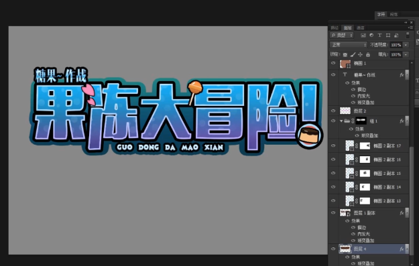
Task: Click mask link icon of 椭圆 2 副本 14
Action: pyautogui.click(x=357, y=187)
